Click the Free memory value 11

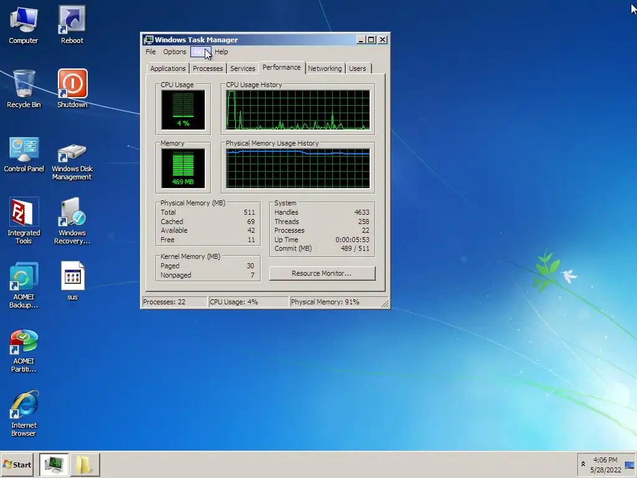pos(251,240)
